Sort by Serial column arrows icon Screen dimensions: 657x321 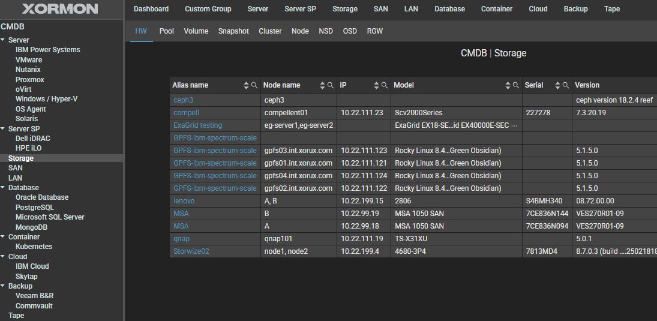[x=557, y=86]
